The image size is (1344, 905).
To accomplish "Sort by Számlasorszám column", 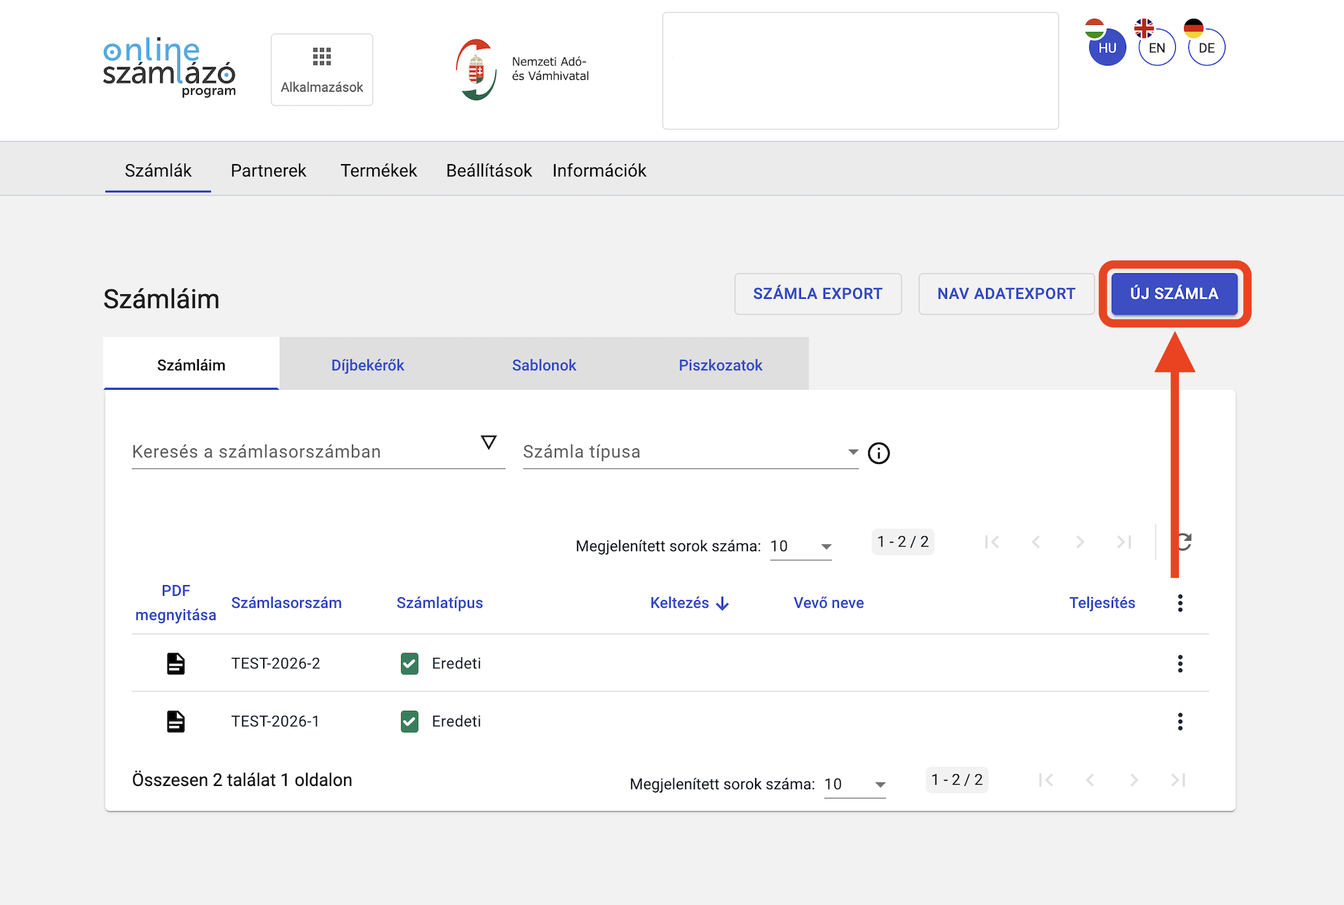I will click(287, 603).
